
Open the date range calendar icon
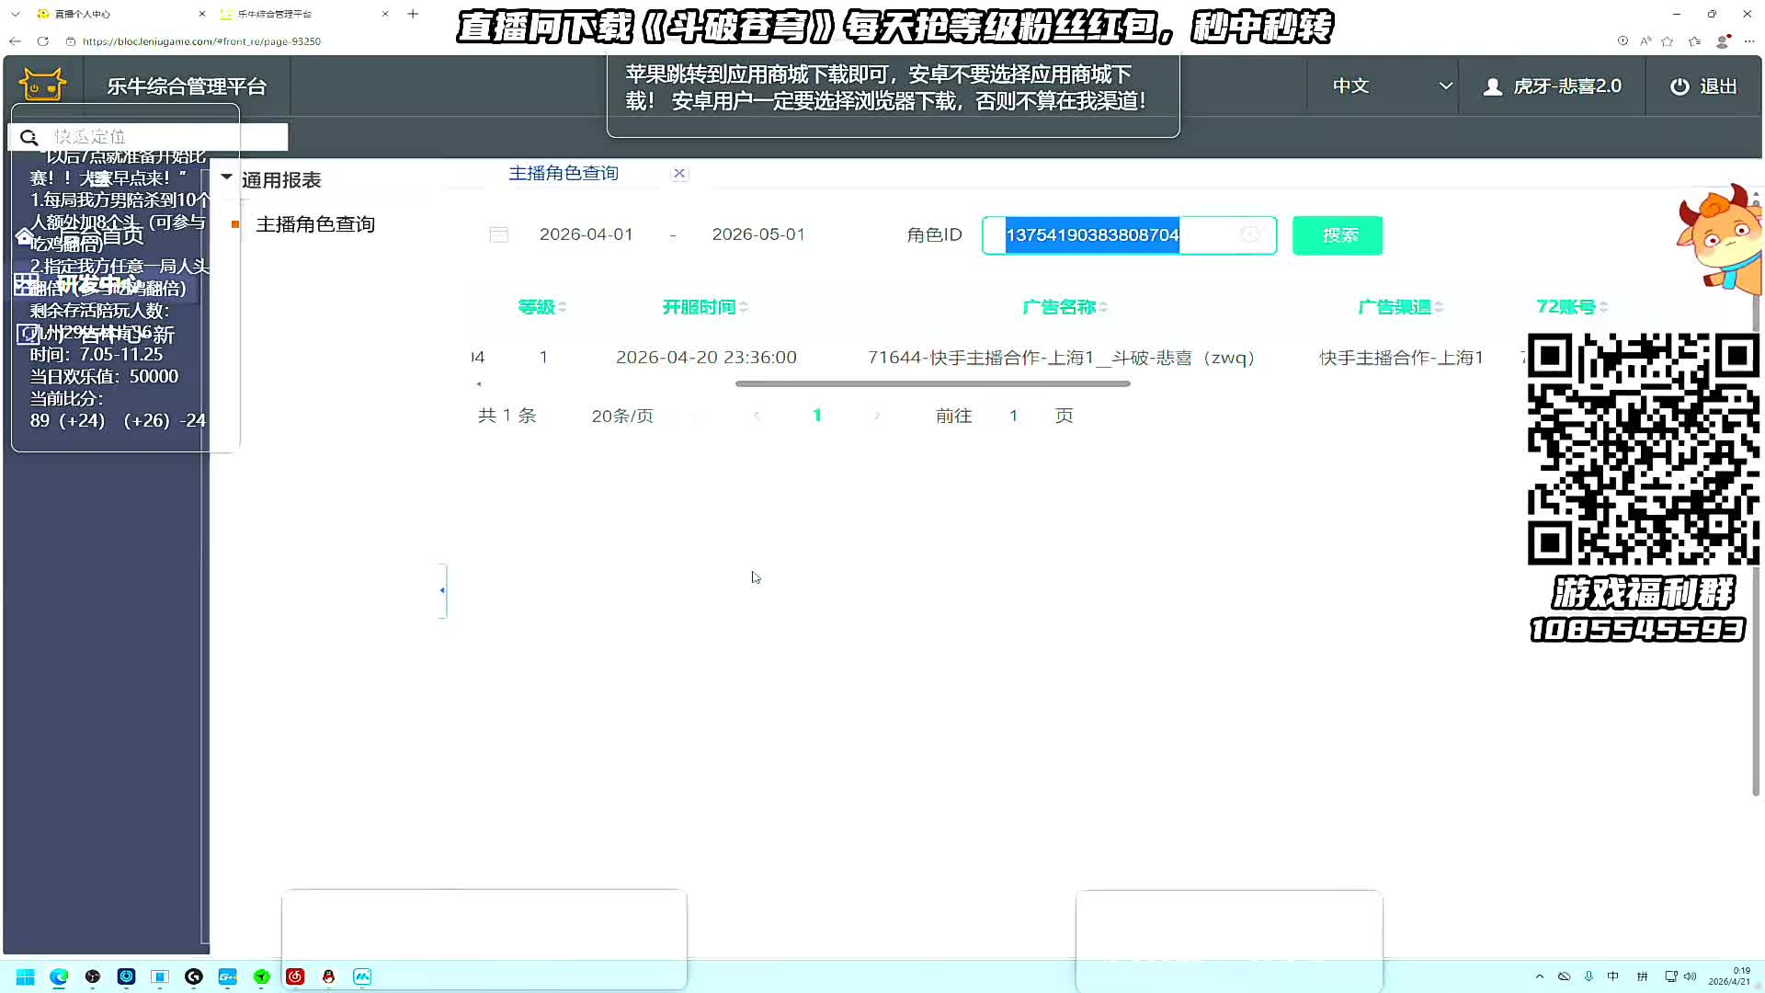[x=499, y=235]
